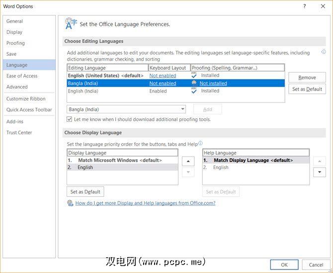The height and width of the screenshot is (273, 333).
Task: Click Set as Default under Help Language
Action: pyautogui.click(x=221, y=191)
